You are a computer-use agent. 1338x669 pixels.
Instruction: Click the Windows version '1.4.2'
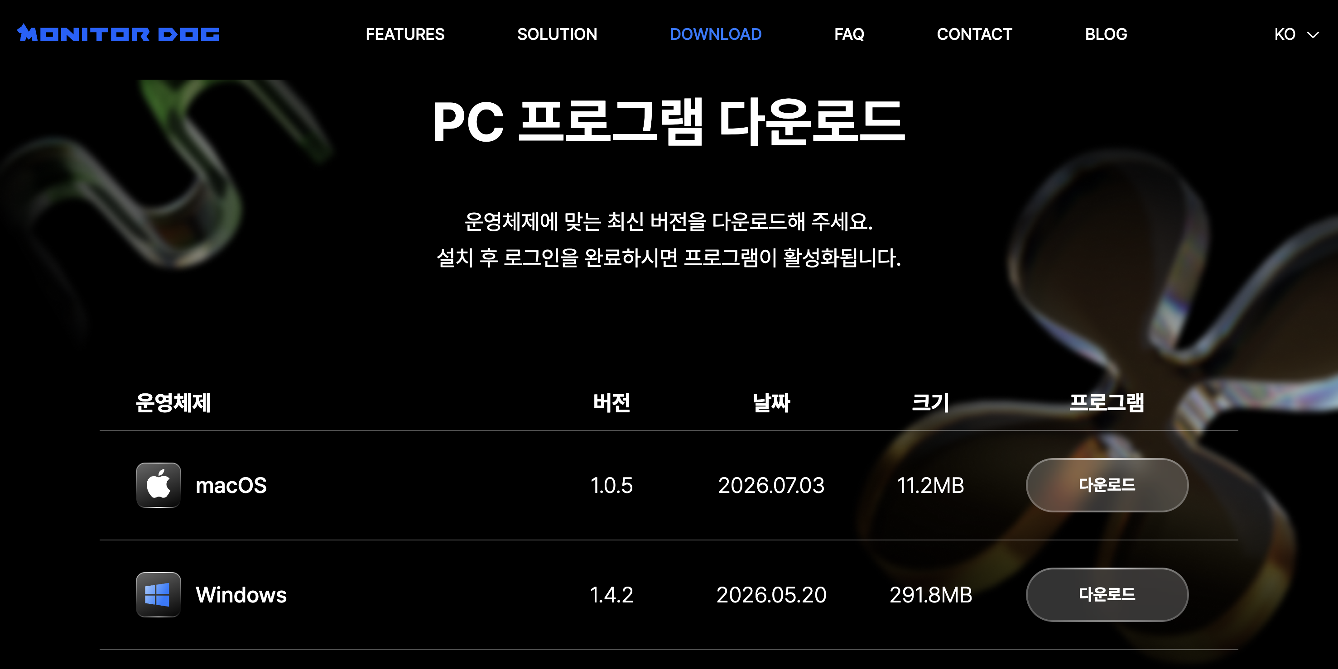click(611, 595)
